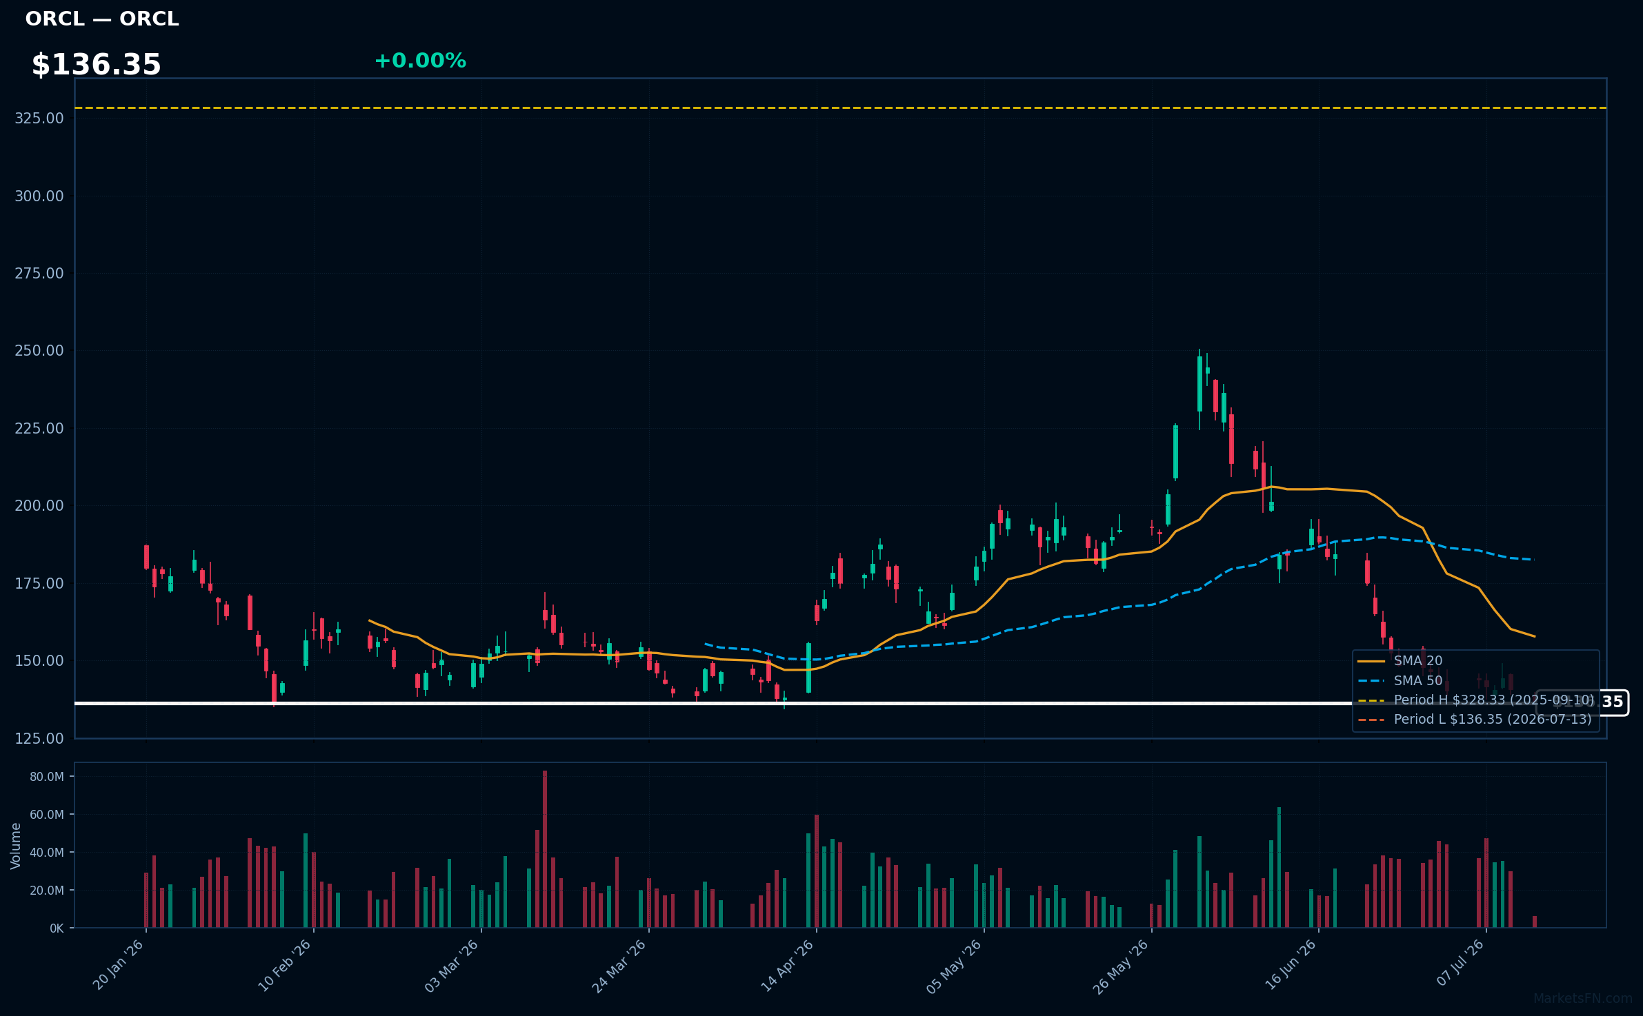Click the +0.00% change indicator
This screenshot has width=1643, height=1016.
[420, 61]
